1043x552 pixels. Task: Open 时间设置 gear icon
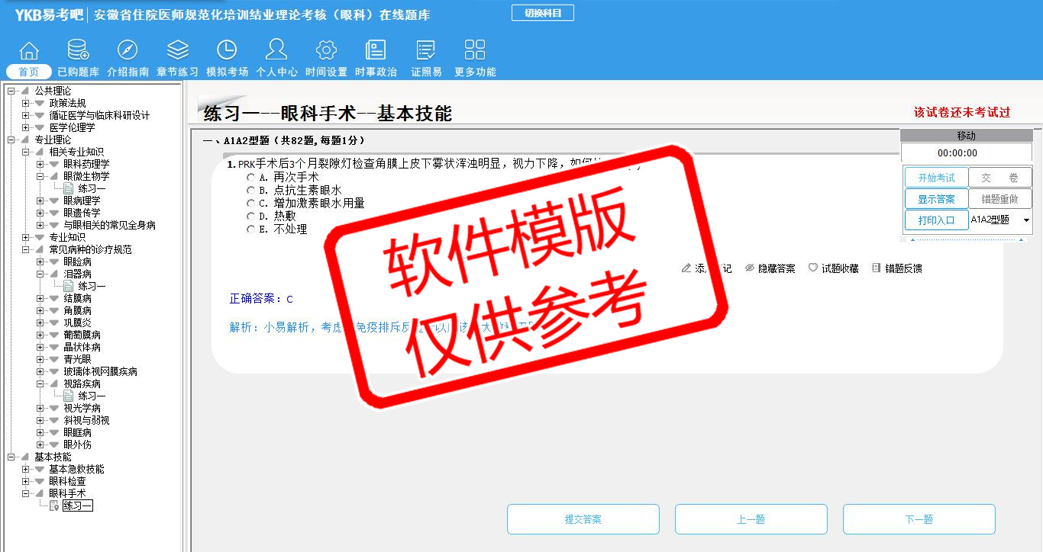pos(326,51)
